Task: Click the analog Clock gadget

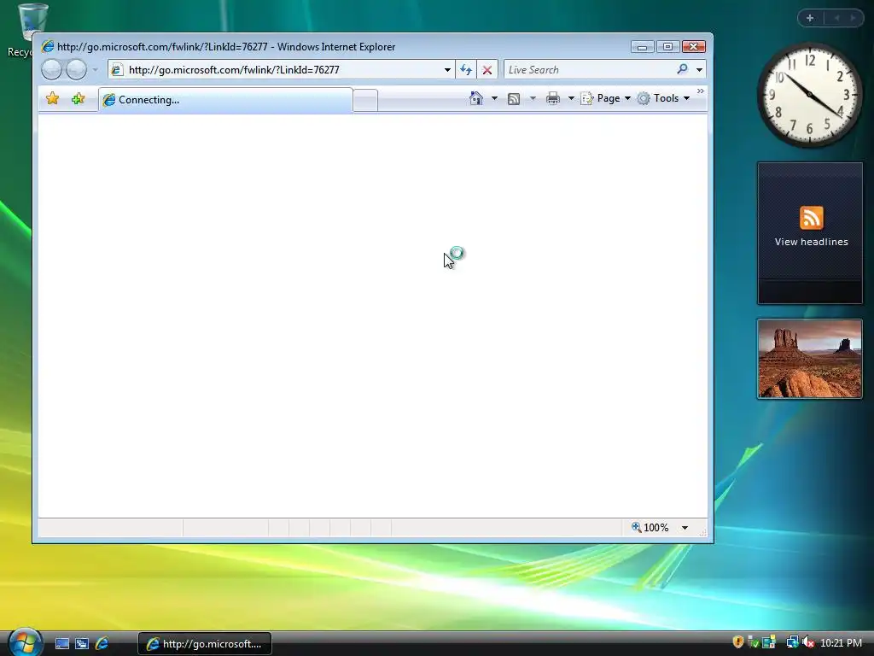Action: [809, 95]
